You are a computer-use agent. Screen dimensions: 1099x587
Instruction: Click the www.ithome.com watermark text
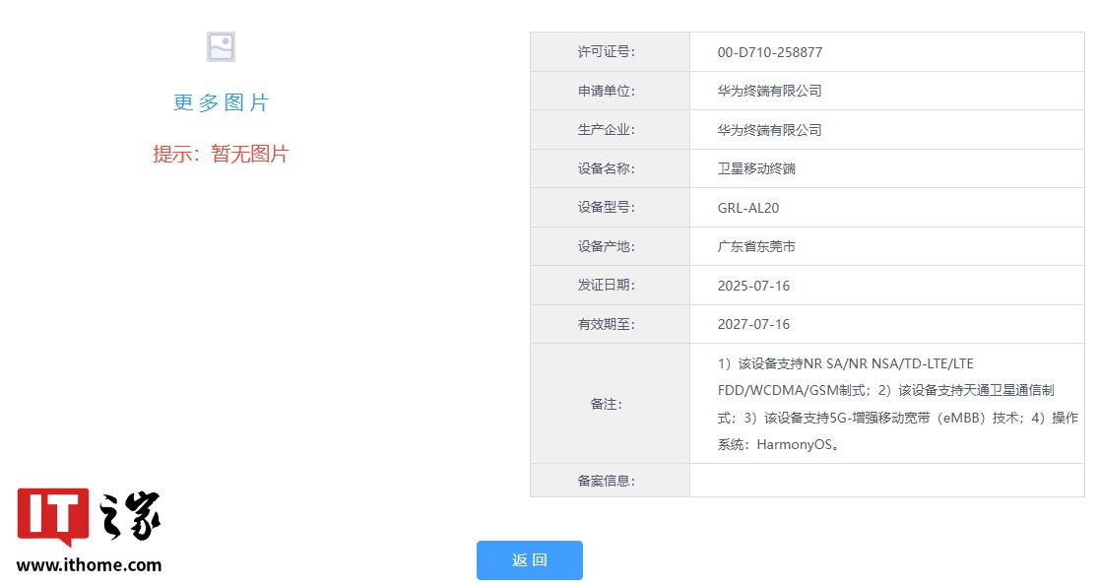coord(89,565)
